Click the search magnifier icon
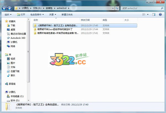 (x=162, y=8)
